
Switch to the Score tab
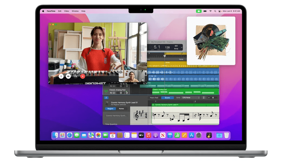point(167,98)
